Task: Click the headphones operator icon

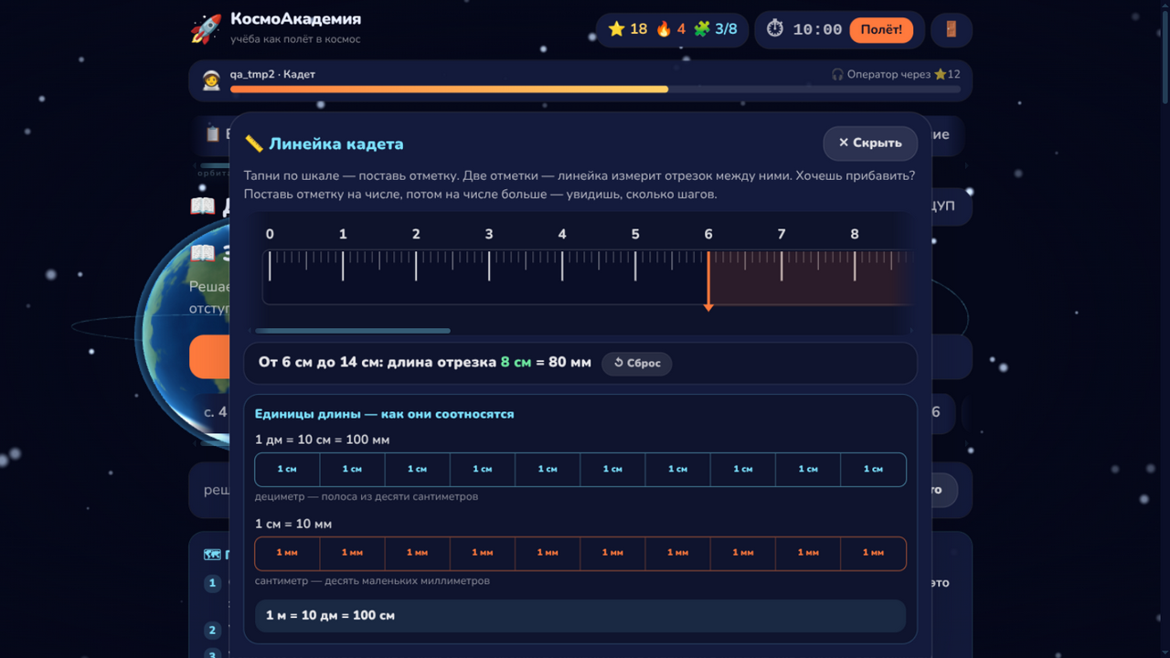Action: 837,74
